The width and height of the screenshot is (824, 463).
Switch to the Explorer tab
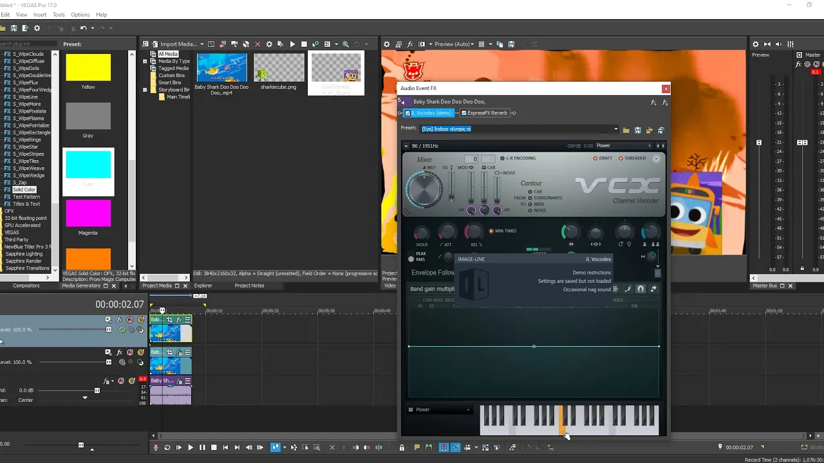coord(203,286)
